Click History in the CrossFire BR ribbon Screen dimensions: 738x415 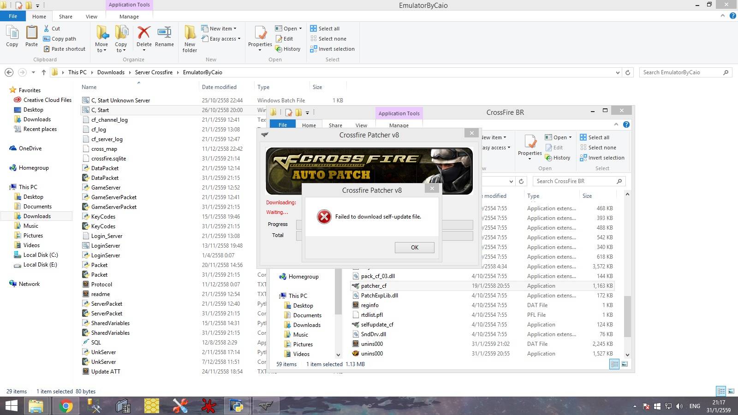pos(557,158)
